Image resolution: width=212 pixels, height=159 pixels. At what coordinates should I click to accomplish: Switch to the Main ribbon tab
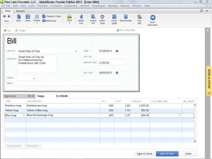pos(8,11)
